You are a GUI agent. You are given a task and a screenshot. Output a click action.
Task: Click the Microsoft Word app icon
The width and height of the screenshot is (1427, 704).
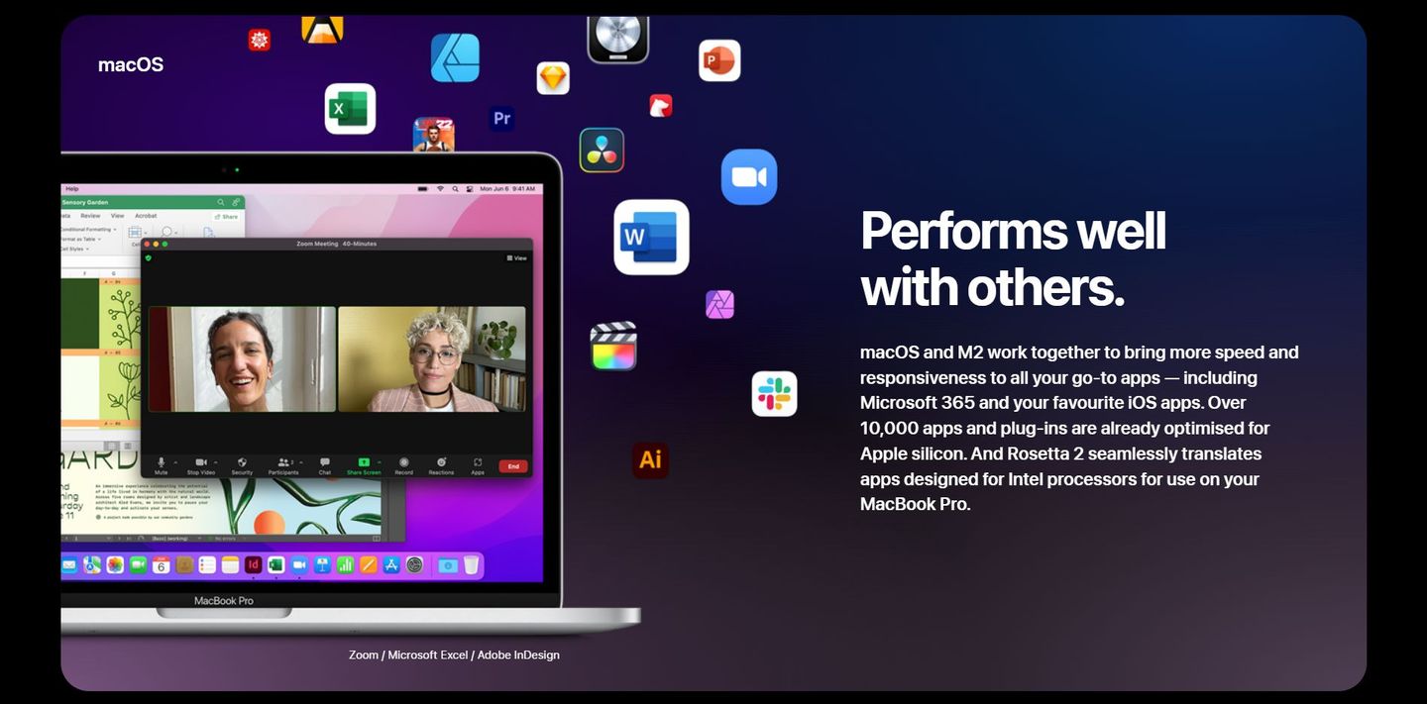(x=650, y=238)
